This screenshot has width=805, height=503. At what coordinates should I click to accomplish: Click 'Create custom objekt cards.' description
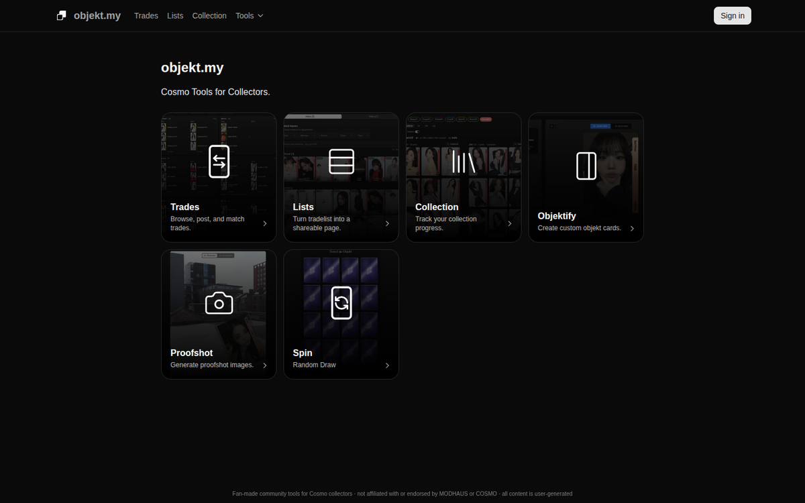point(580,228)
